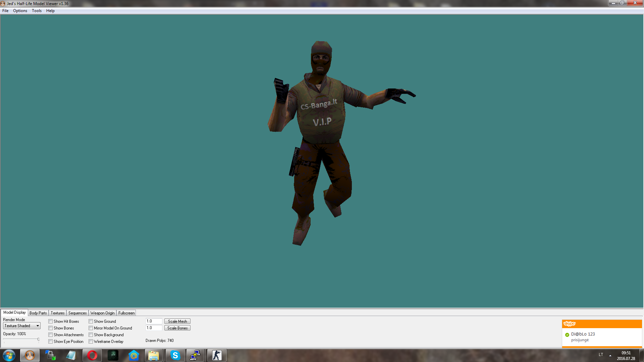This screenshot has height=362, width=644.
Task: Open the dark skull-face taskbar icon
Action: tap(113, 355)
